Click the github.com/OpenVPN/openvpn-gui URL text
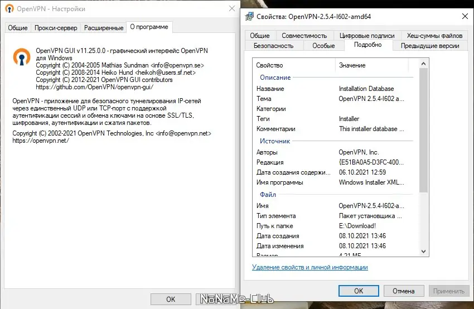This screenshot has width=474, height=309. pos(95,87)
